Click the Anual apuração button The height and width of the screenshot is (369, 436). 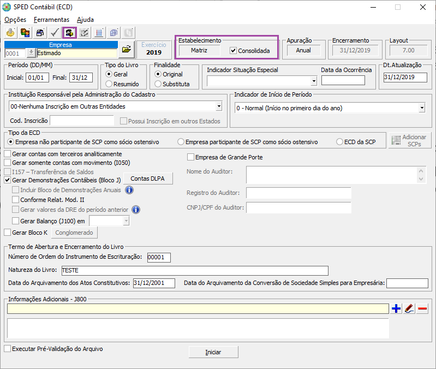(x=303, y=50)
